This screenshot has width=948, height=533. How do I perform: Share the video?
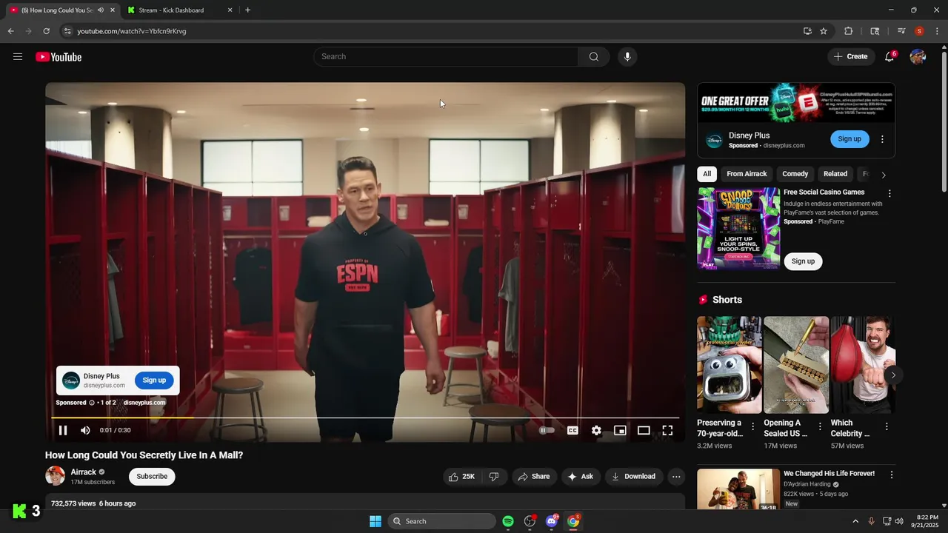click(534, 477)
